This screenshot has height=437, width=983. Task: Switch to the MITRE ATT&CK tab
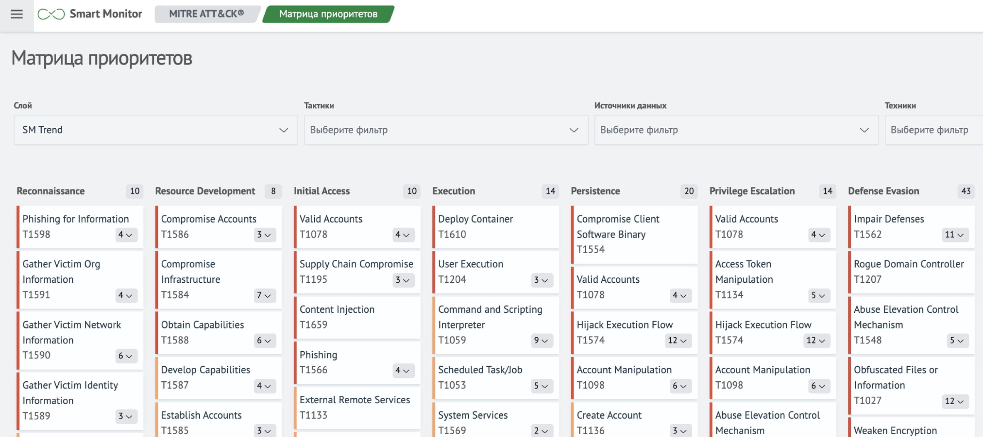[206, 14]
